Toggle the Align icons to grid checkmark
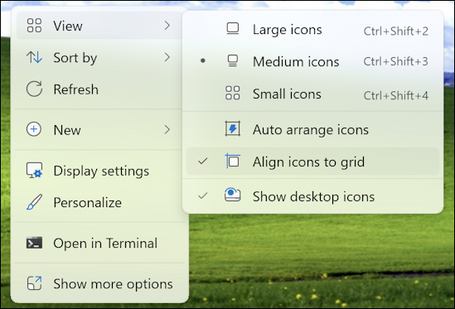Viewport: 455px width, 309px height. point(203,161)
